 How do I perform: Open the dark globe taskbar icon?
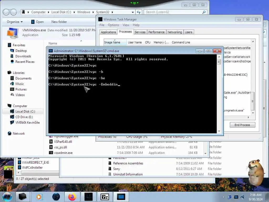click(x=56, y=197)
